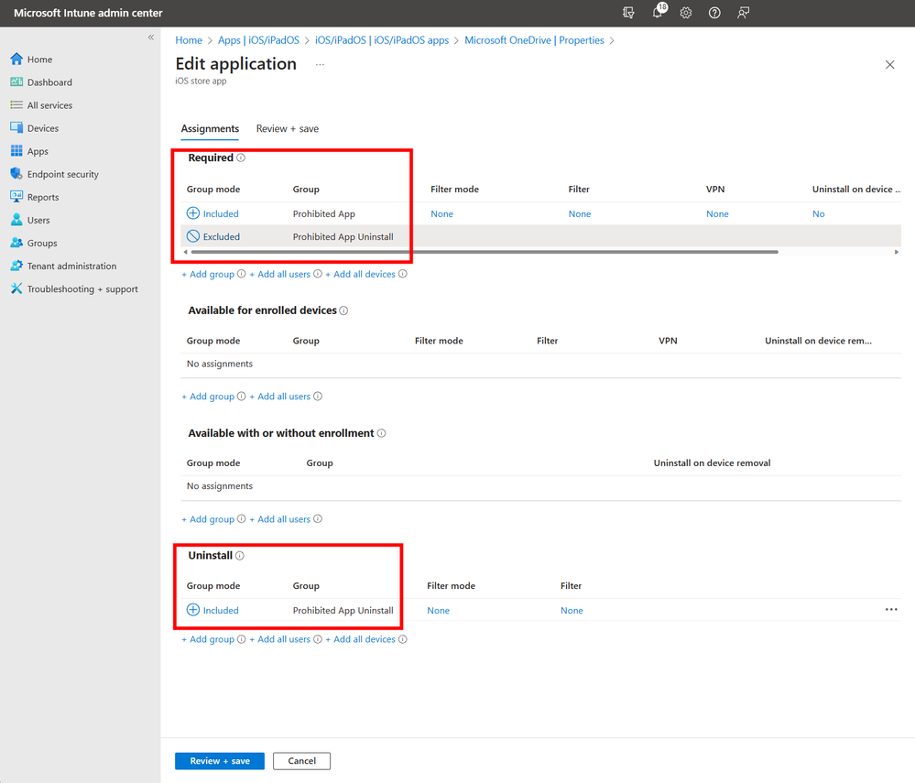Click Add all devices under Required
Screen dimensions: 915x783
click(x=360, y=274)
